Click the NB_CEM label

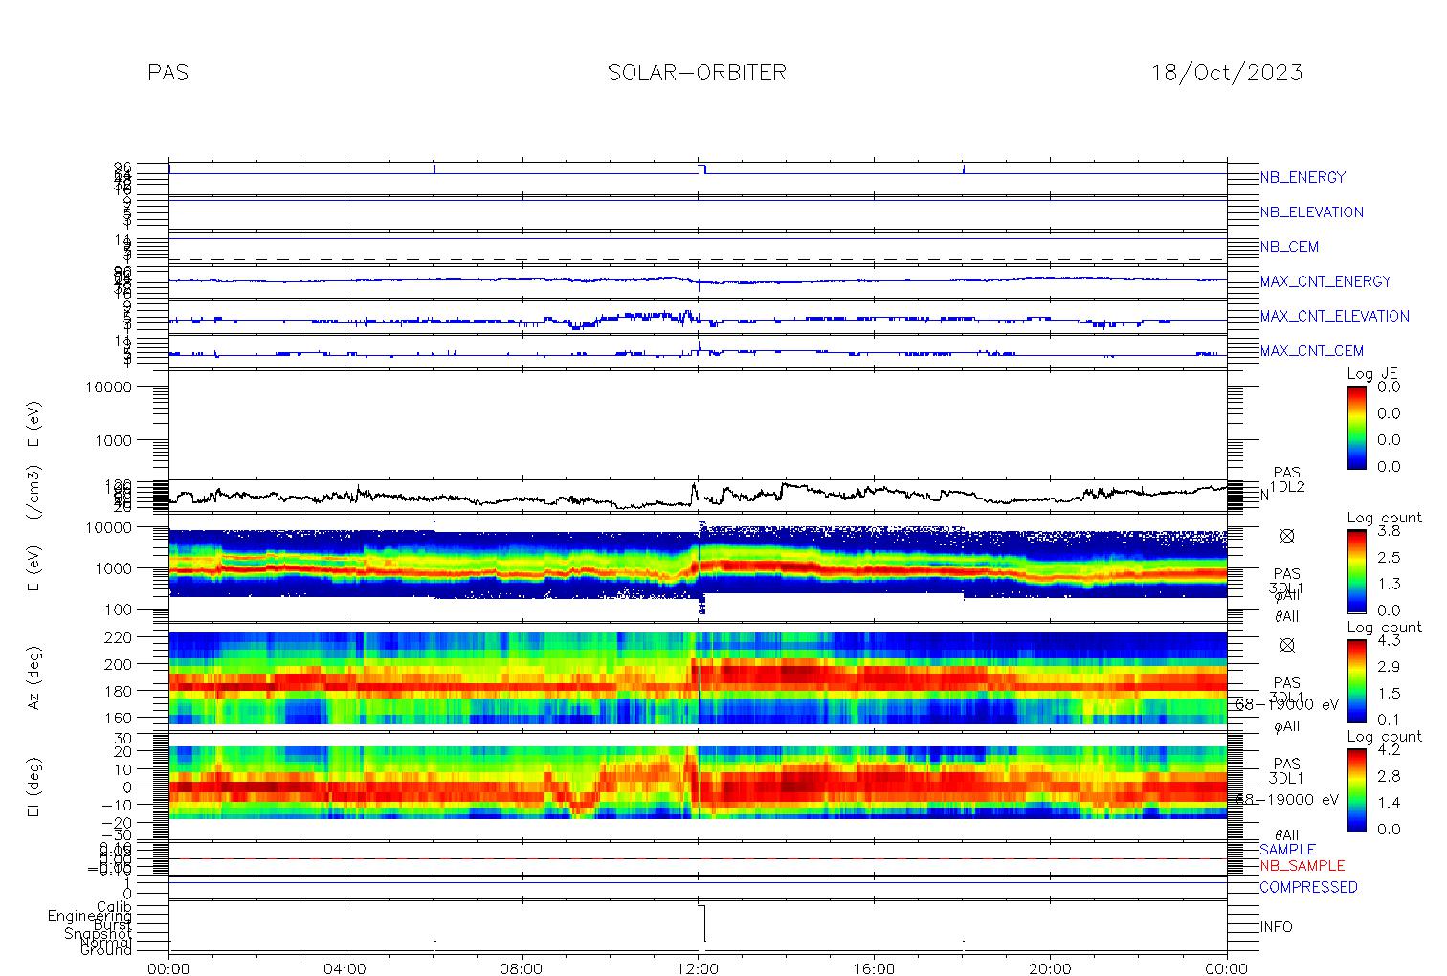pyautogui.click(x=1289, y=247)
